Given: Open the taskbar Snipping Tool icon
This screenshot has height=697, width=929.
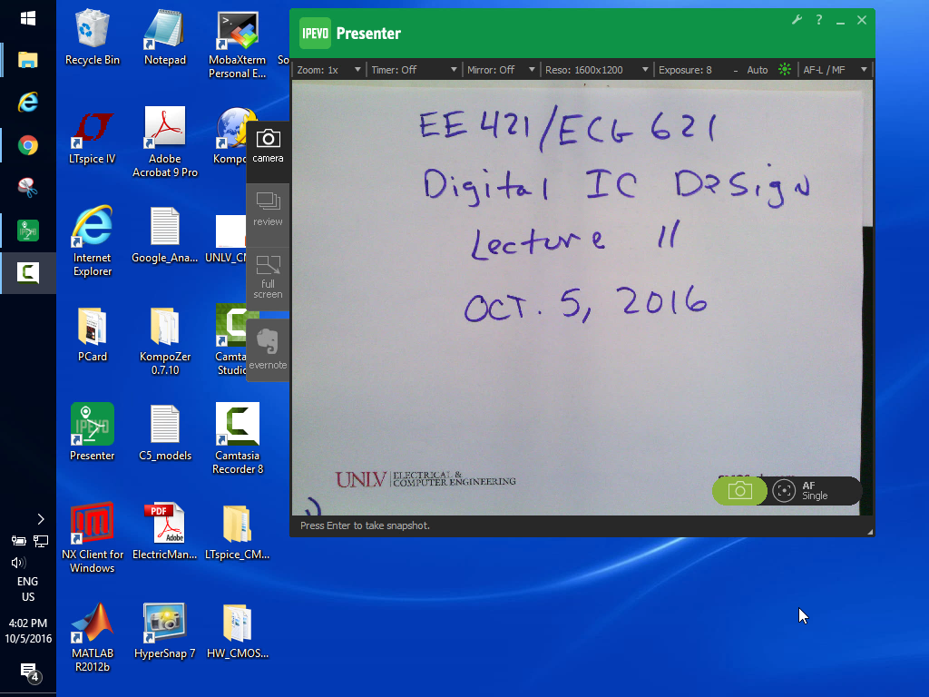Looking at the screenshot, I should coord(28,188).
